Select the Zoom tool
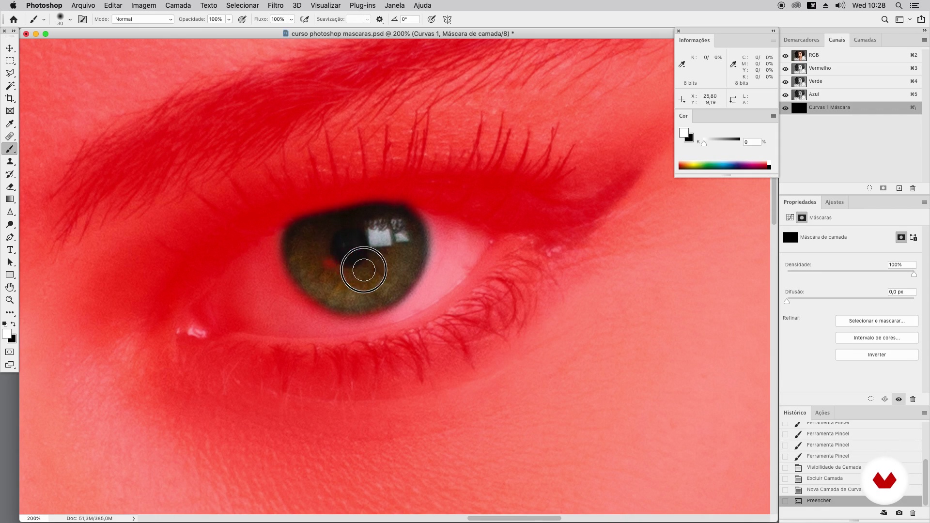 pyautogui.click(x=10, y=300)
